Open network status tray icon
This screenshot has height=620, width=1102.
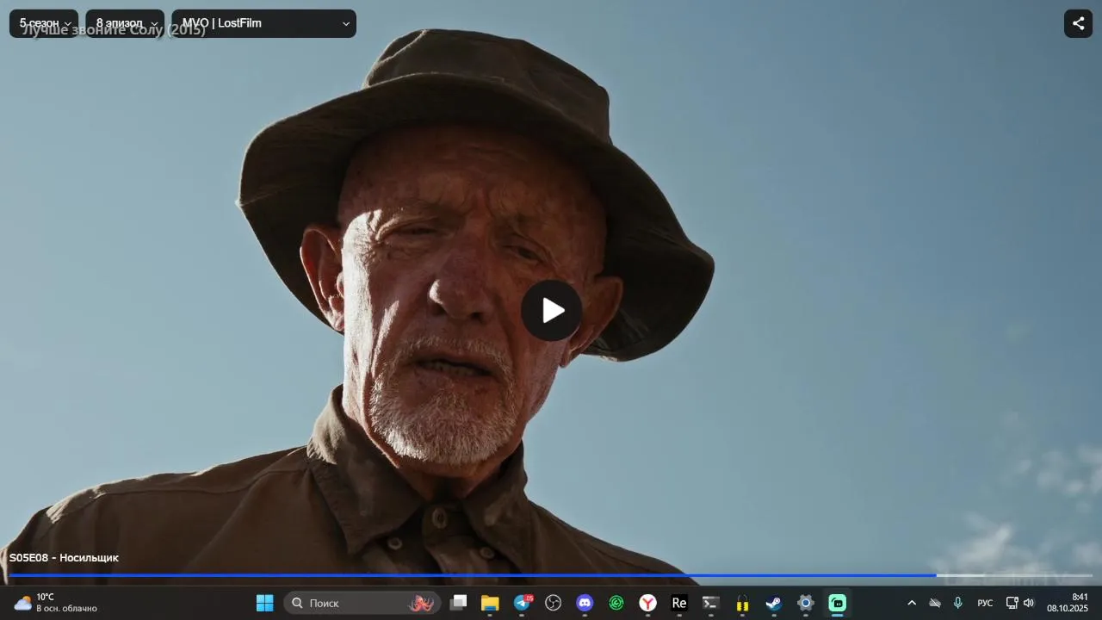point(1012,603)
